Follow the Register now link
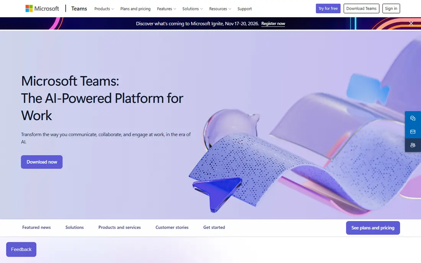Screen dimensions: 421x263 pos(273,24)
